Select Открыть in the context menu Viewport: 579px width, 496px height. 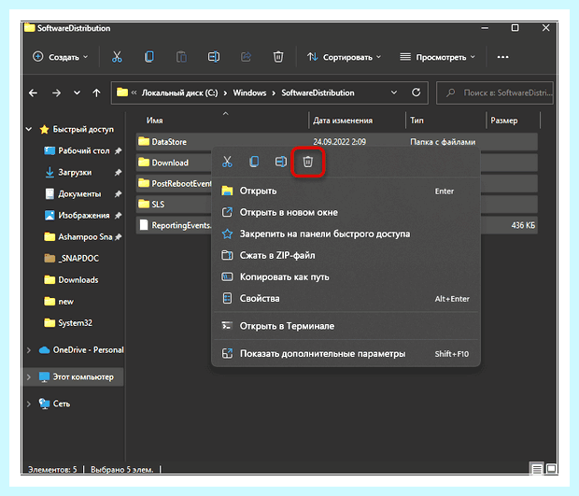coord(346,191)
